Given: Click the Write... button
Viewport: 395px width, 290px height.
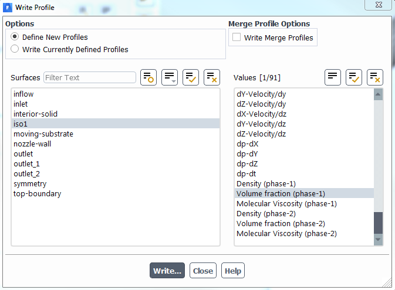Looking at the screenshot, I should pyautogui.click(x=167, y=271).
